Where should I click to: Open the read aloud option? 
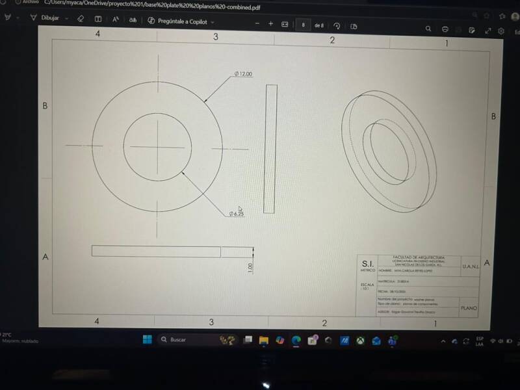tap(116, 19)
